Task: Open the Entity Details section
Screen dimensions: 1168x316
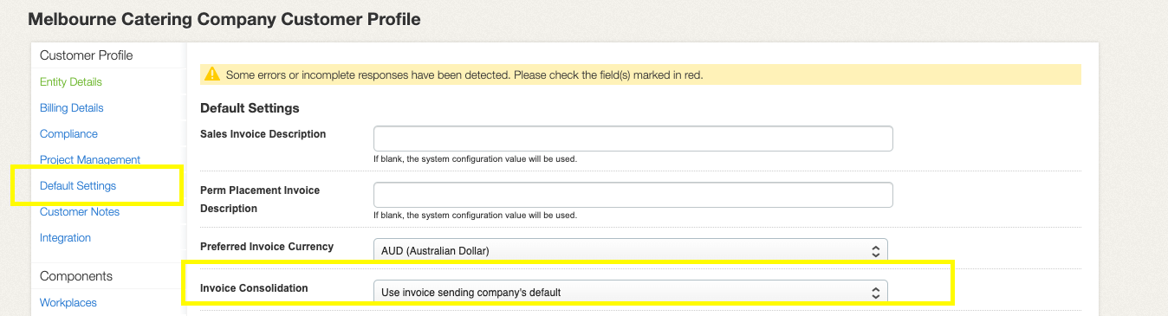Action: (x=71, y=81)
